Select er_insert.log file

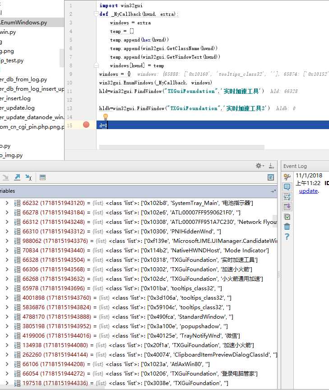coord(15,98)
